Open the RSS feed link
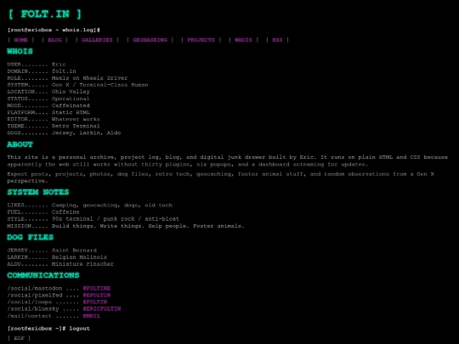 tap(277, 40)
